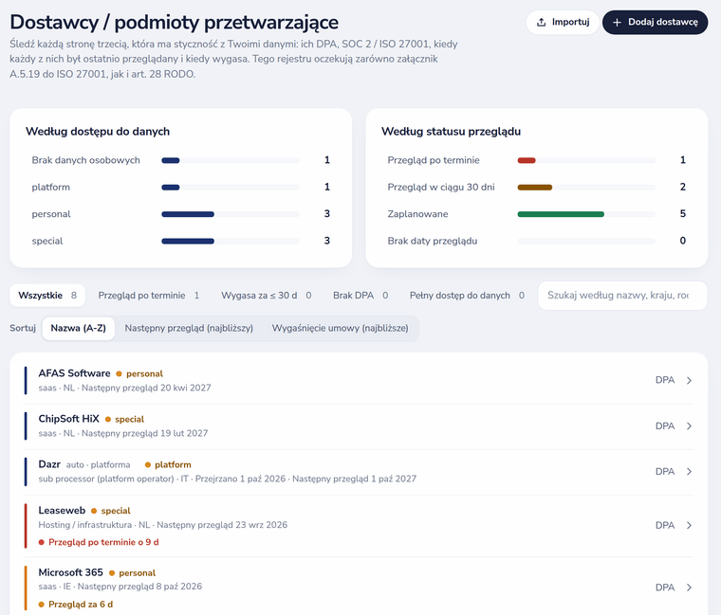Click the platform row label in data access card
Viewport: 721px width, 615px height.
(x=51, y=188)
